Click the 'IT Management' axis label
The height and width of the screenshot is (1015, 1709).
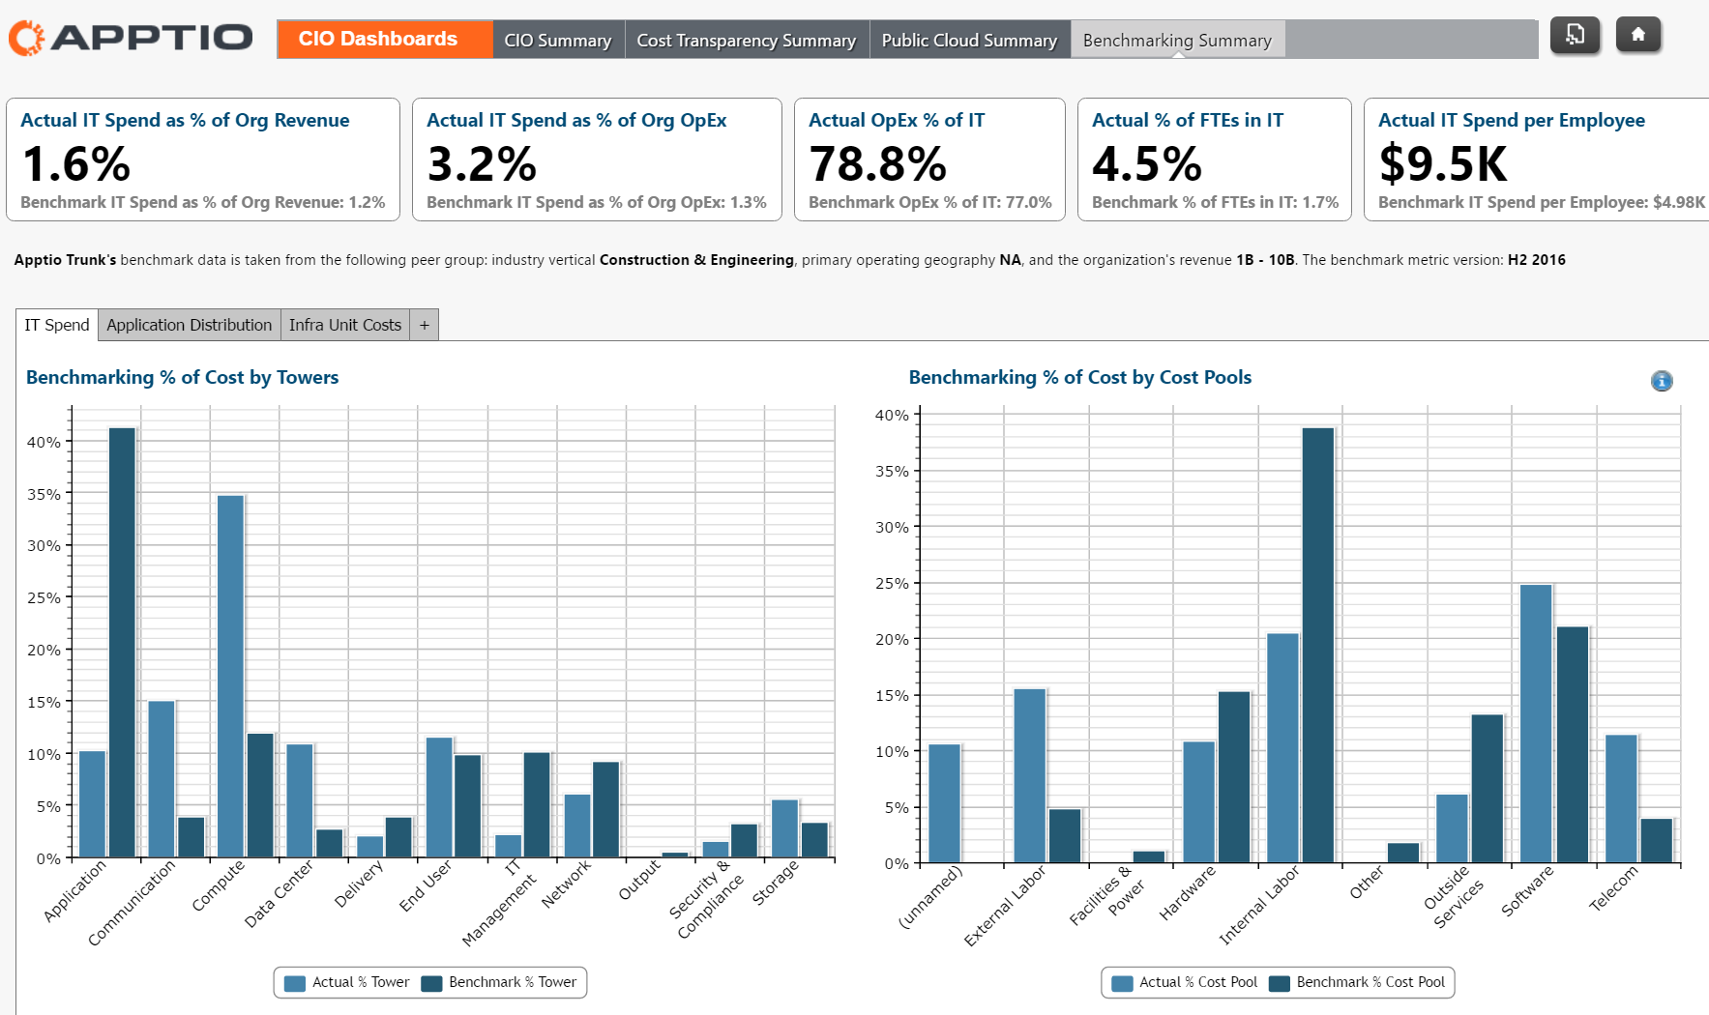point(499,903)
